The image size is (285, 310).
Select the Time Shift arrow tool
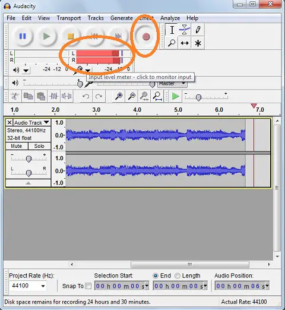pyautogui.click(x=185, y=43)
